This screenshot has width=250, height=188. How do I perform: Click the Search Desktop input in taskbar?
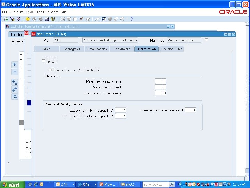click(155, 185)
